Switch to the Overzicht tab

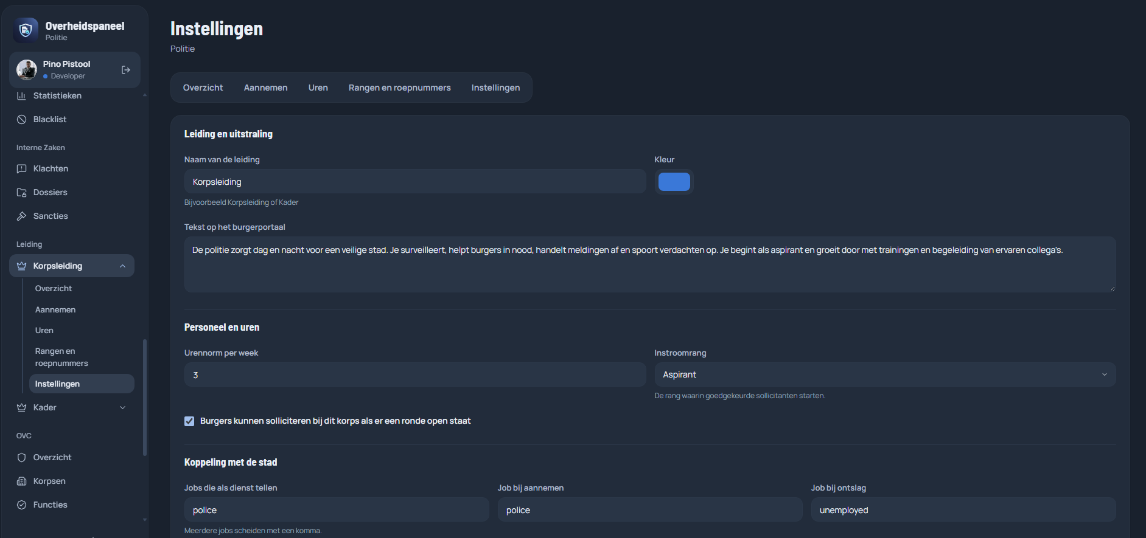[x=203, y=88]
